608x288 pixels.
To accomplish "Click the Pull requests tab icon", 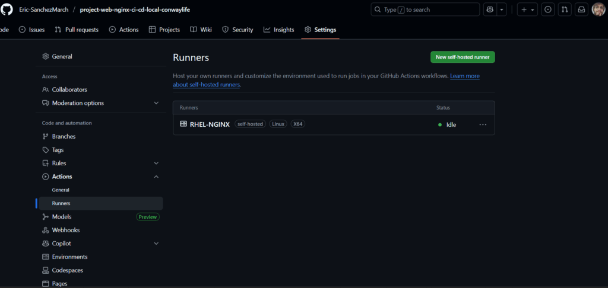I will tap(58, 30).
